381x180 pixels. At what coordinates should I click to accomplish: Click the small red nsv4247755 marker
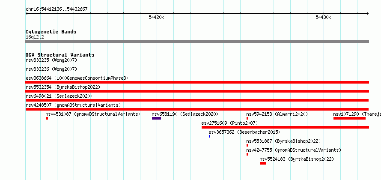click(x=247, y=154)
